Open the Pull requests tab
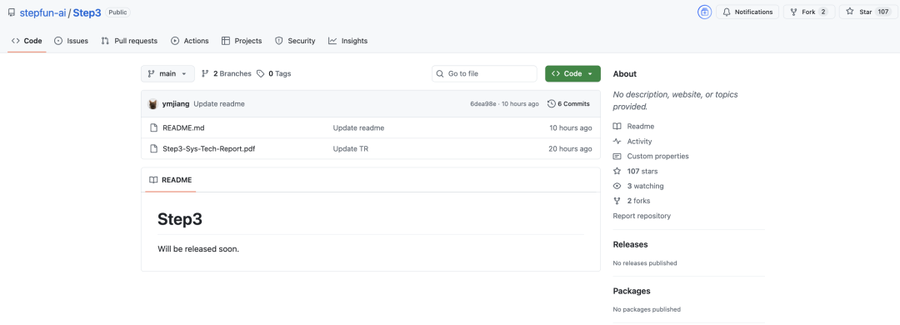This screenshot has width=900, height=325. [x=129, y=41]
